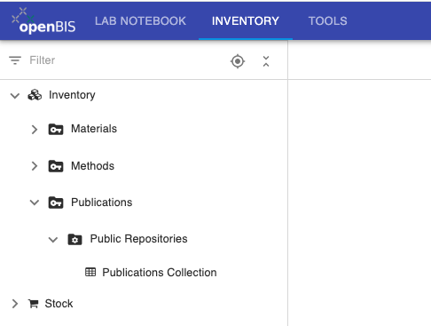This screenshot has height=326, width=431.
Task: Select the INVENTORY tab
Action: (x=246, y=21)
